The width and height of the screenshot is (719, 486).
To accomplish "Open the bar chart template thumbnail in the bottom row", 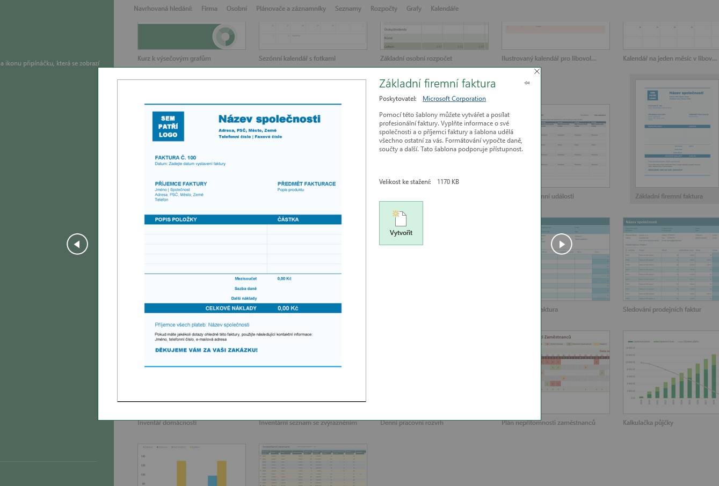I will (x=192, y=465).
